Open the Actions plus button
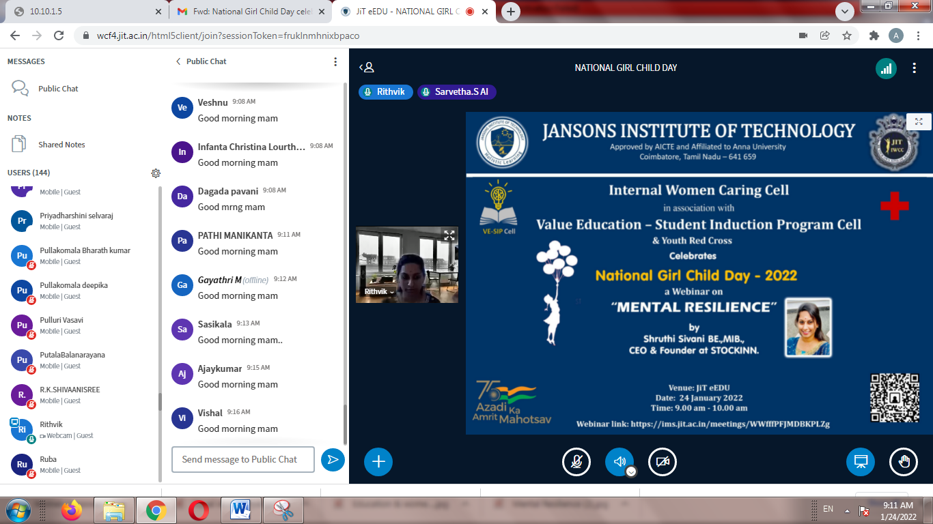933x524 pixels. click(x=378, y=462)
